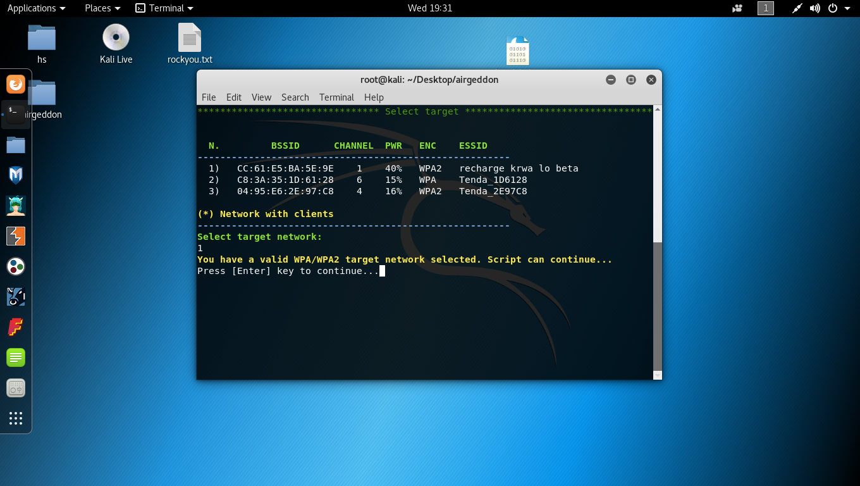Click the BSSID CC:61:E5:BA:5E:9E
The image size is (860, 486).
point(285,168)
